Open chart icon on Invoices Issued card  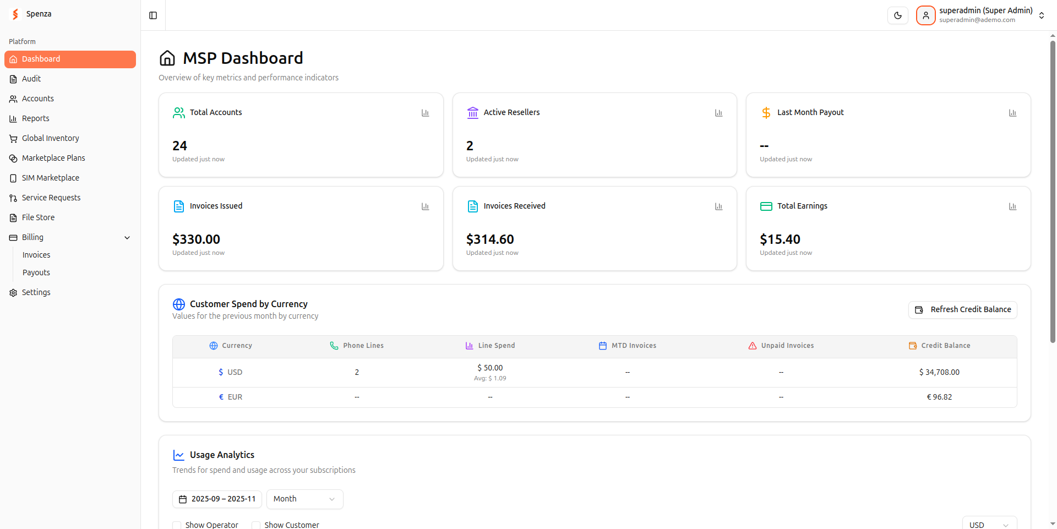(425, 206)
